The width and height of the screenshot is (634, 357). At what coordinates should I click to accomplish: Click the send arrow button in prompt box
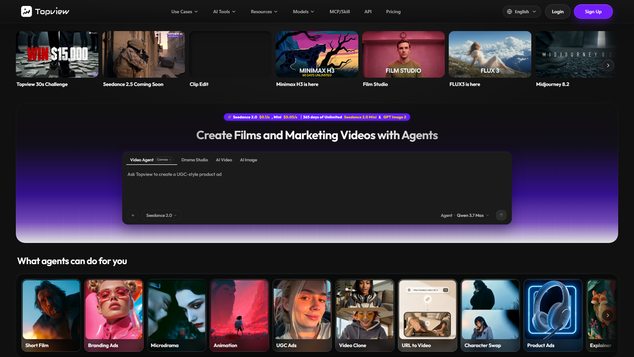[x=501, y=215]
